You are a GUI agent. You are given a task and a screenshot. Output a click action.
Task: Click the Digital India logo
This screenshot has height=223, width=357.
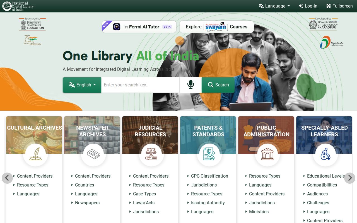pyautogui.click(x=332, y=42)
